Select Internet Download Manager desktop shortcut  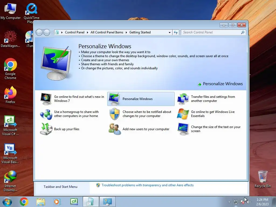pos(11,181)
